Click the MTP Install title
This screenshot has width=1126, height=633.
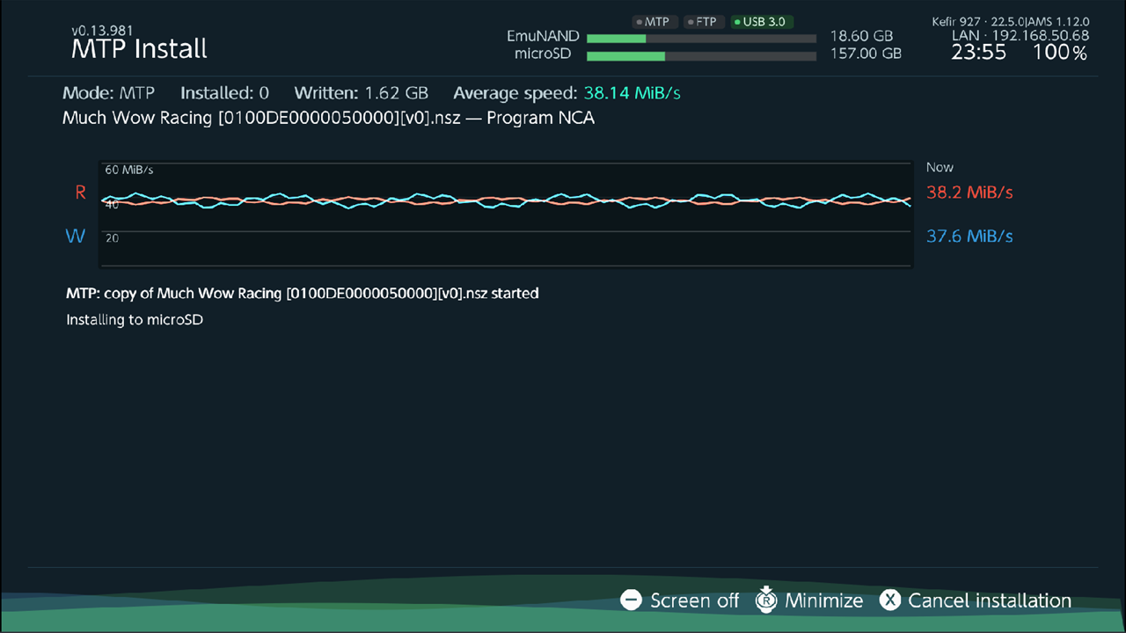click(x=139, y=49)
